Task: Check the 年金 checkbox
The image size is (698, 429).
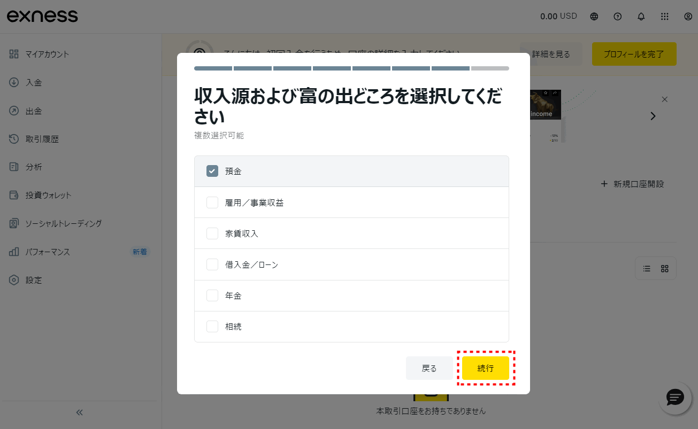Action: pos(212,295)
